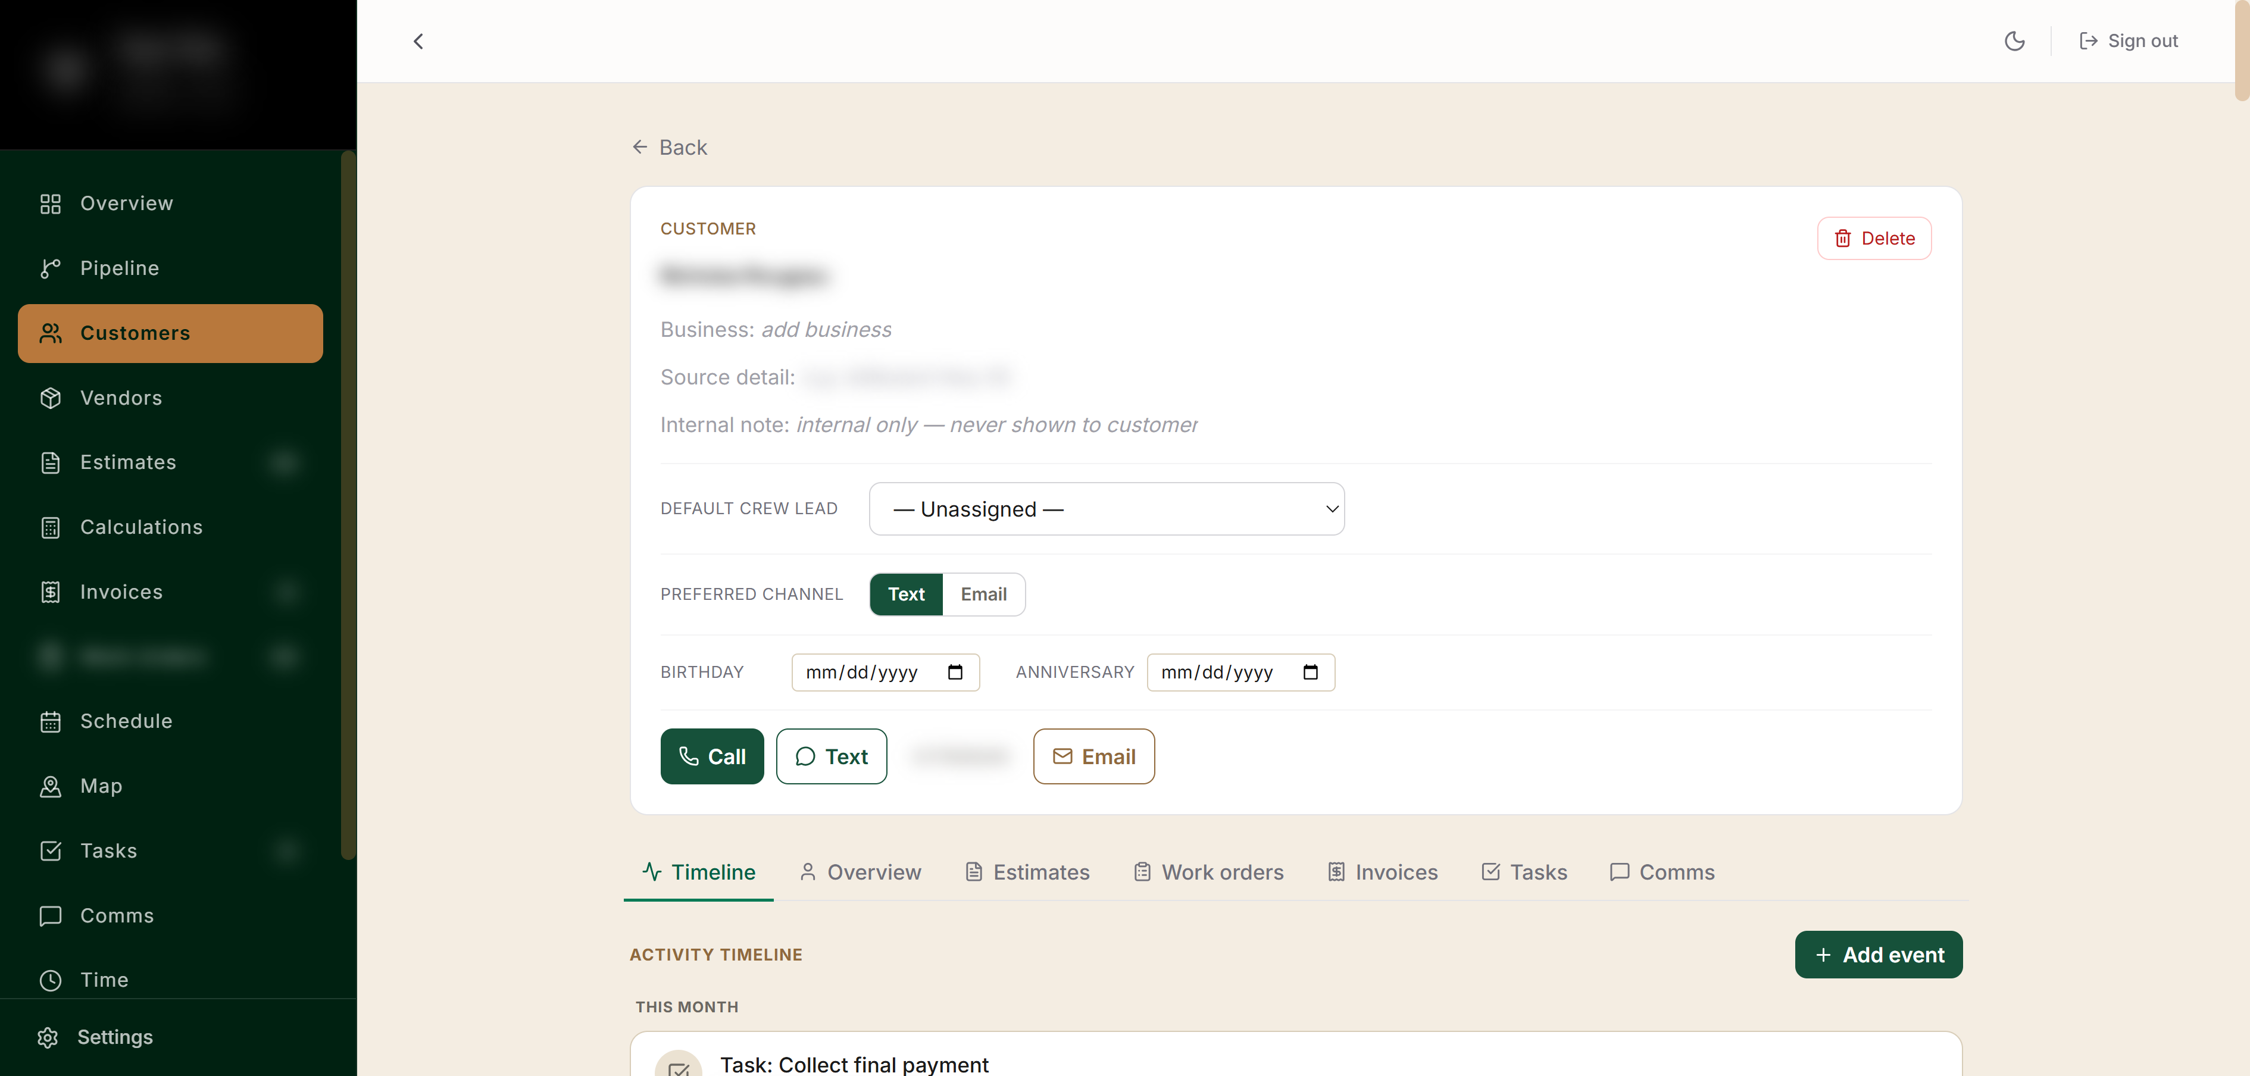2250x1076 pixels.
Task: Open the Calculations calculator icon
Action: click(x=51, y=527)
